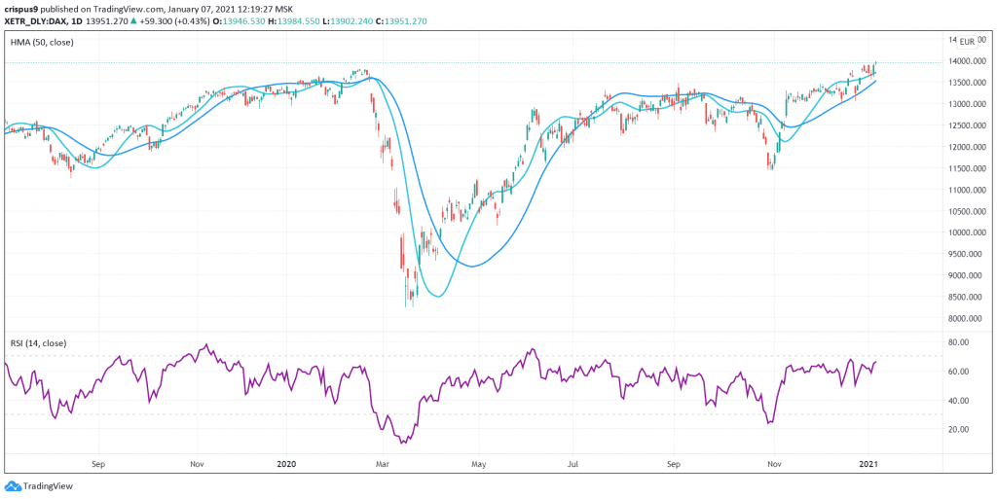The width and height of the screenshot is (997, 499).
Task: Click the 2021 time axis label
Action: point(868,464)
